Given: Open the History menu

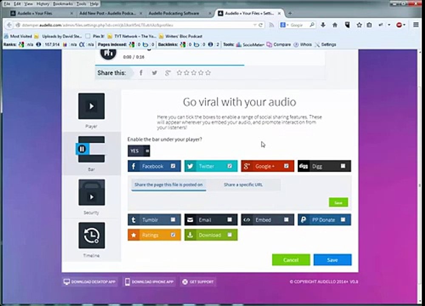Looking at the screenshot, I should tap(43, 4).
